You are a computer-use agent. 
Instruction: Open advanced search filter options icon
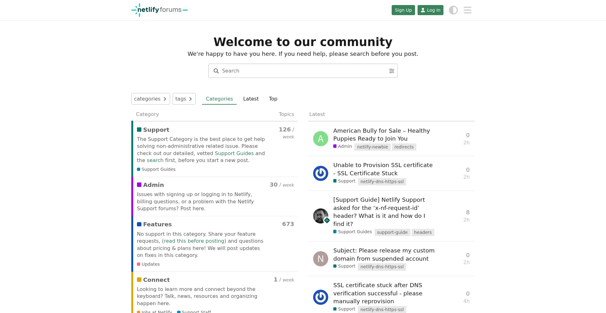391,71
